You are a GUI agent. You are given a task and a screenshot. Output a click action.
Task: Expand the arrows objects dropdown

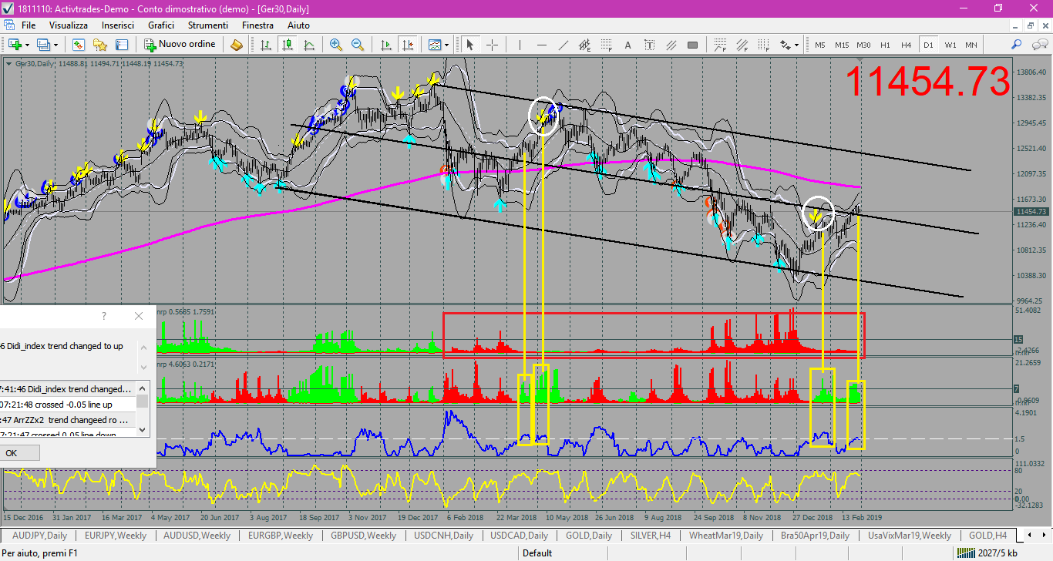click(796, 45)
